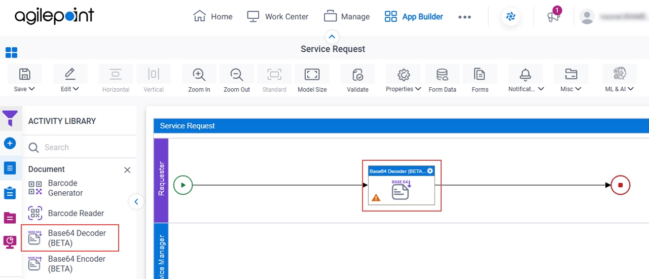Open the Notifications bell dropdown
This screenshot has height=279, width=649.
526,80
